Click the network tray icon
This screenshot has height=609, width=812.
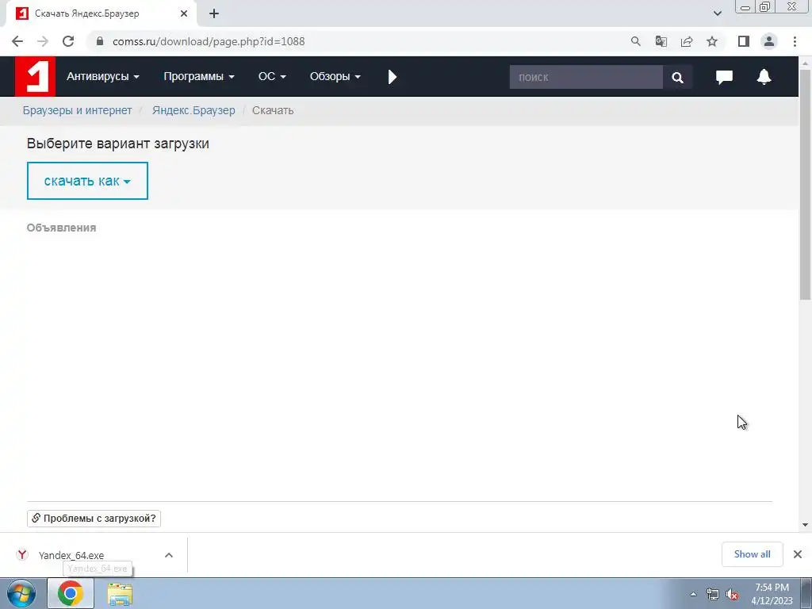(x=713, y=594)
